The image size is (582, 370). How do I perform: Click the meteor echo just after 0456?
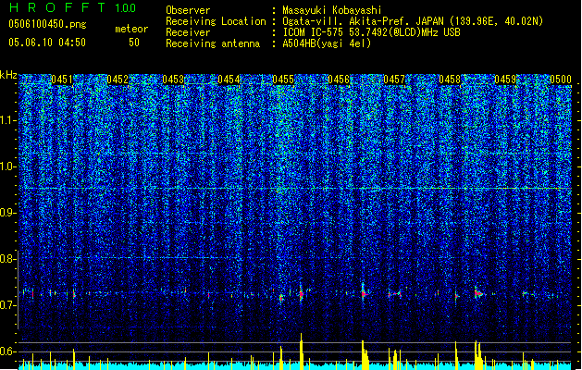(x=365, y=293)
